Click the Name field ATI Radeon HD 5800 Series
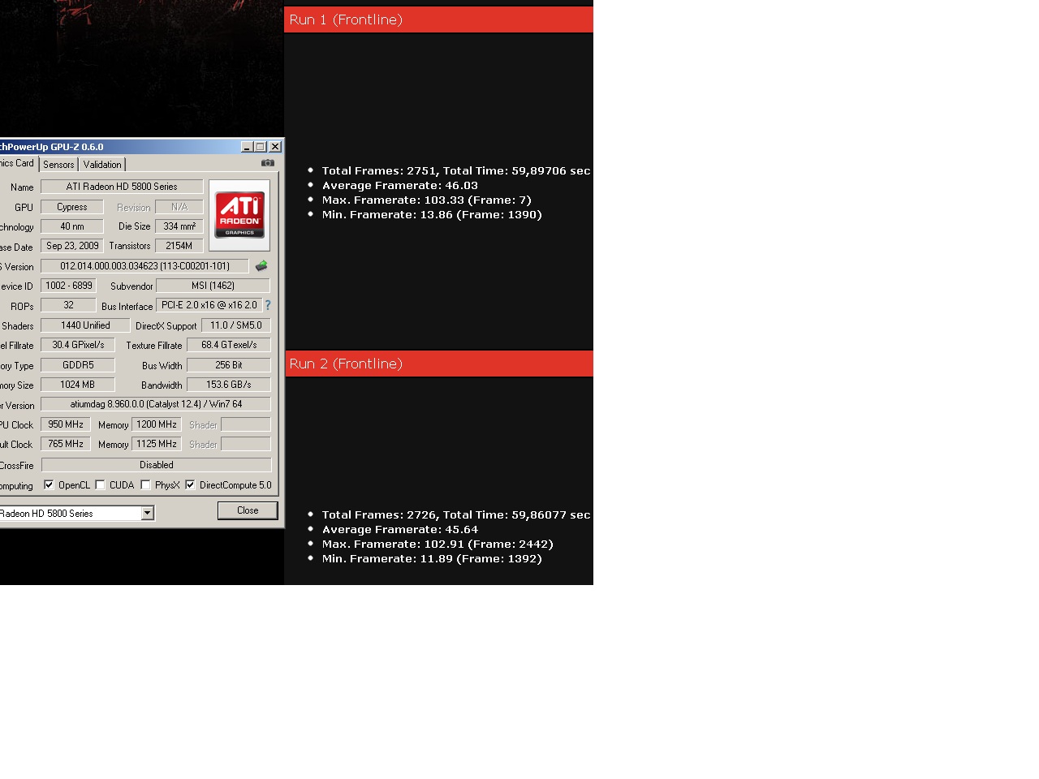 click(122, 187)
